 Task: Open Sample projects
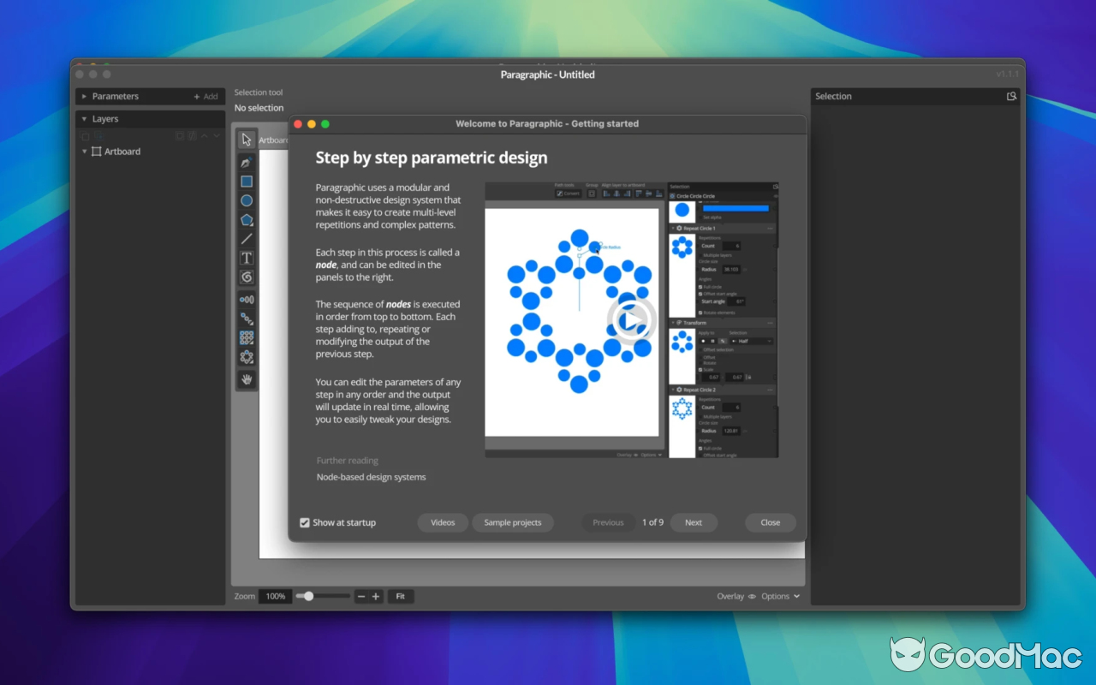coord(513,522)
